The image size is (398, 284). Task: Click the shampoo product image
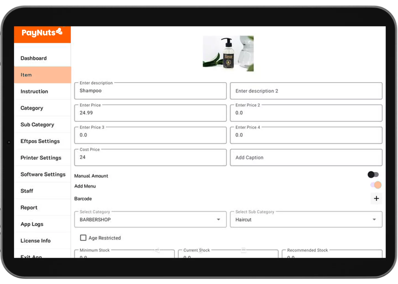[228, 53]
